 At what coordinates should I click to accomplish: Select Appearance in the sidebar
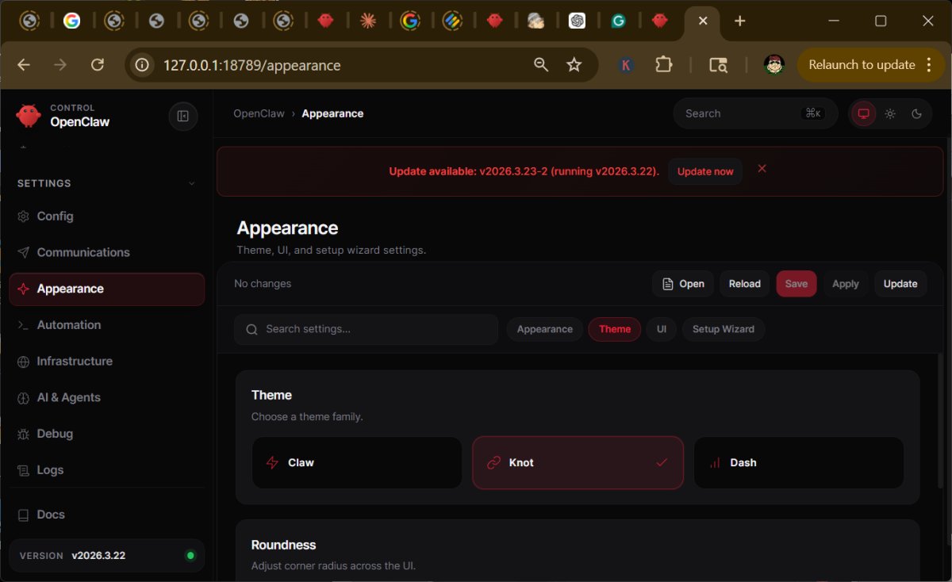click(x=106, y=289)
